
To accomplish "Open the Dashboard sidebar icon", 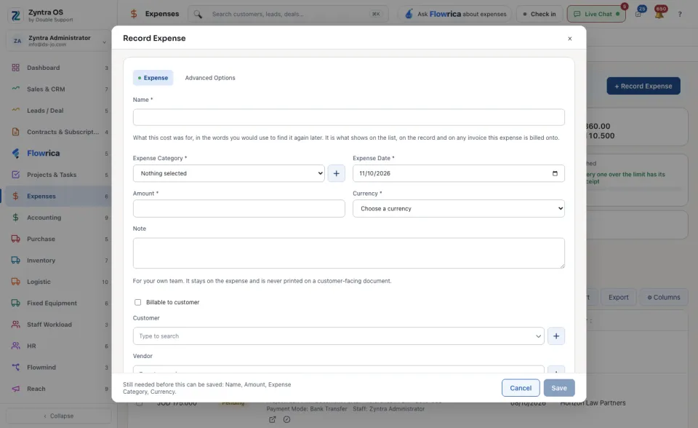I will coord(15,68).
